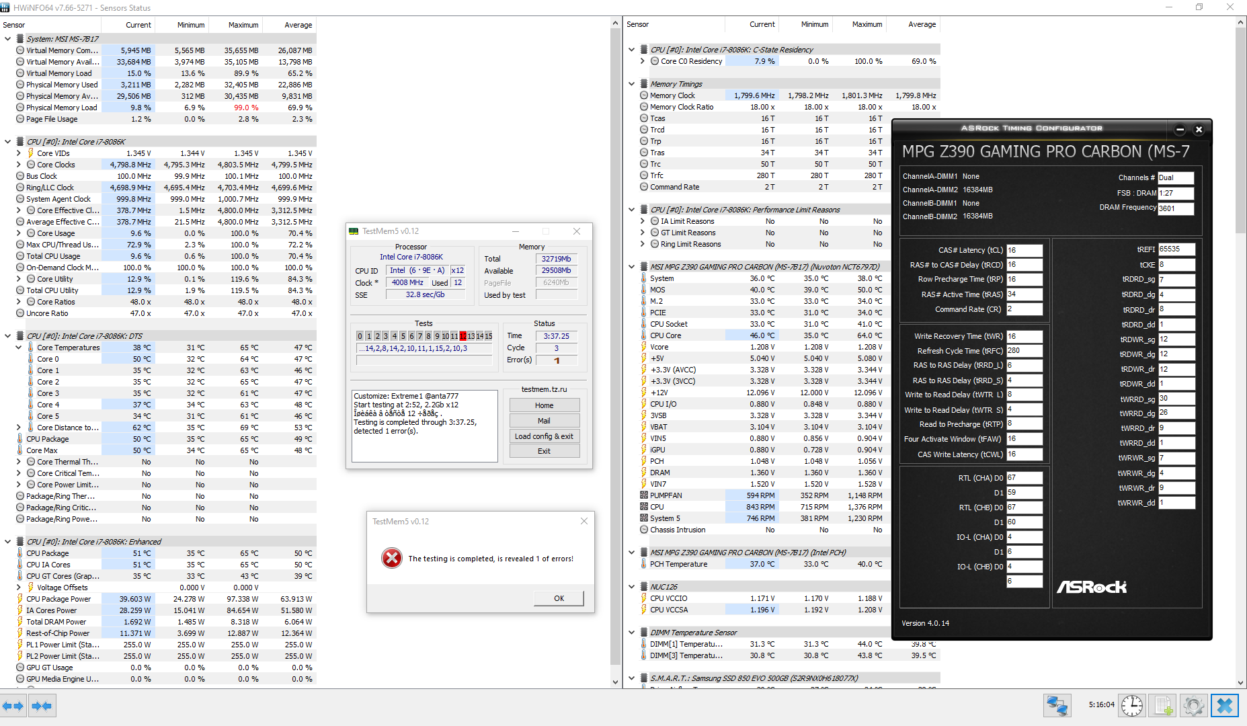The image size is (1247, 726).
Task: Expand the Core Clocks row
Action: point(19,165)
